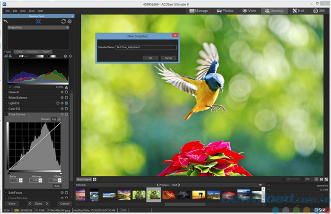331x214 pixels.
Task: Open the Develop Tools settings gear
Action: coord(69,21)
